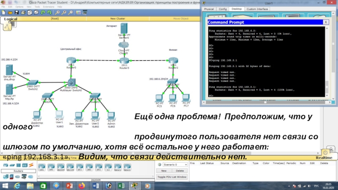Open the Custom Devices Dialog icon
The height and width of the screenshot is (190, 338).
pyautogui.click(x=85, y=13)
